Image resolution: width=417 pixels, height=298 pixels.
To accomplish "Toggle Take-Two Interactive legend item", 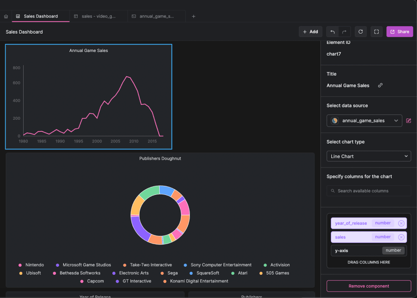I will pyautogui.click(x=147, y=265).
